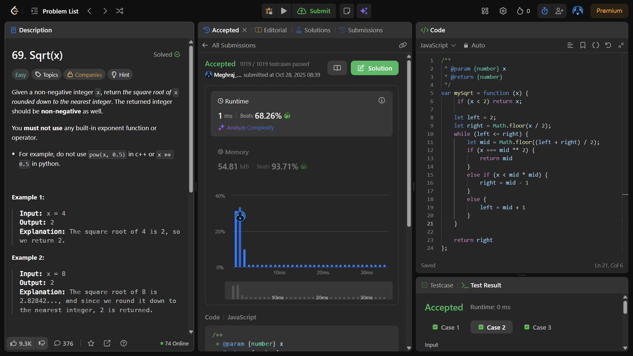
Task: Open the AI sparkle assistant icon
Action: 363,11
